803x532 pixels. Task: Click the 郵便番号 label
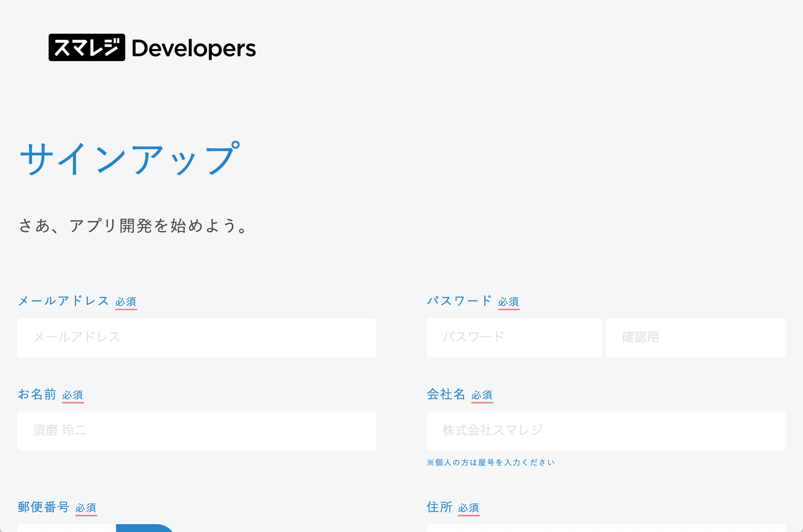pyautogui.click(x=44, y=507)
